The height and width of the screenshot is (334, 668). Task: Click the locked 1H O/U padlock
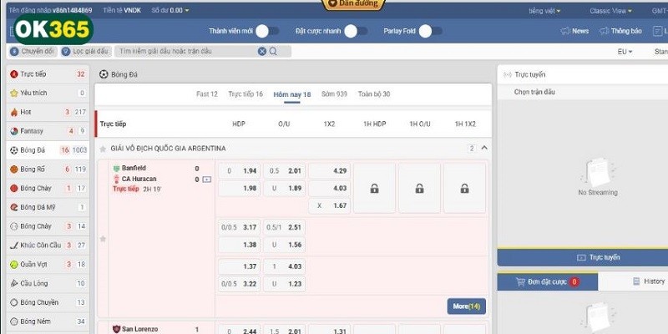pos(420,188)
